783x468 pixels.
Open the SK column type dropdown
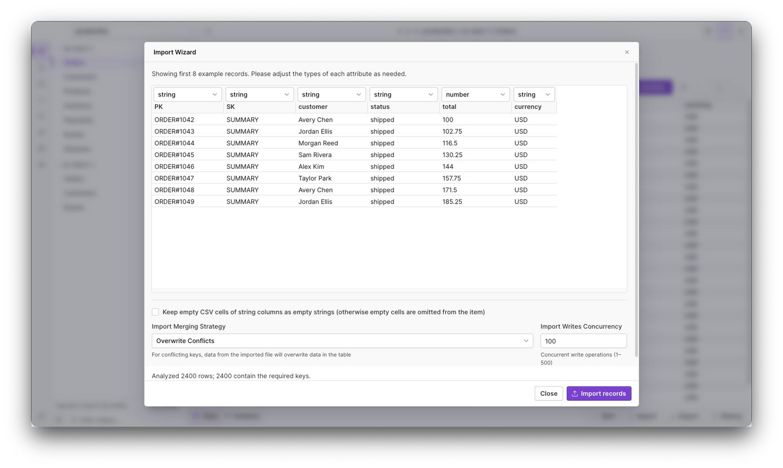pyautogui.click(x=259, y=95)
